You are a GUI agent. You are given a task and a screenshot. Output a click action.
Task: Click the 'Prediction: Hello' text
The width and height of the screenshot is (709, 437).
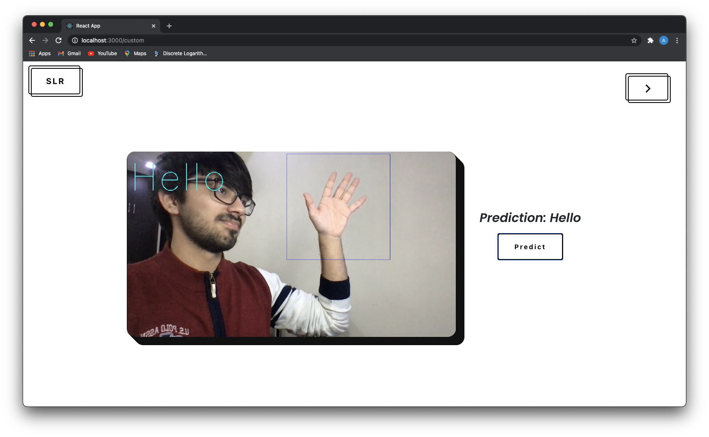(530, 217)
